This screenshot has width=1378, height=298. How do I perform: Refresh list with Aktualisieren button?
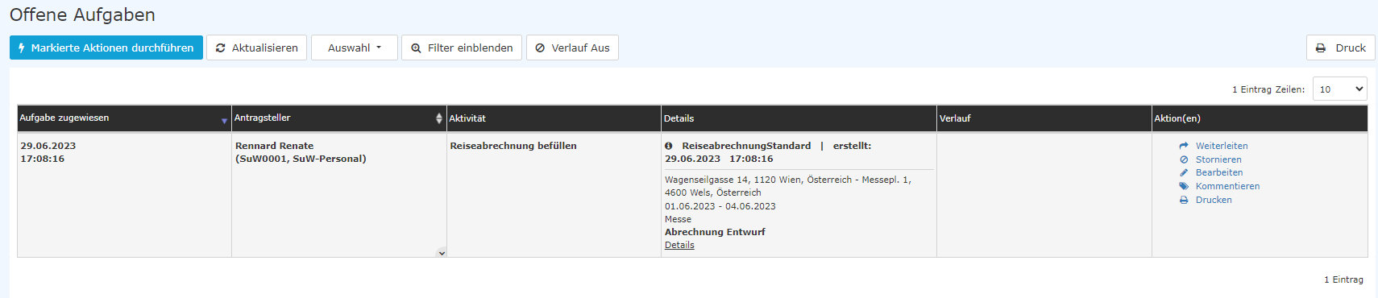pos(257,48)
